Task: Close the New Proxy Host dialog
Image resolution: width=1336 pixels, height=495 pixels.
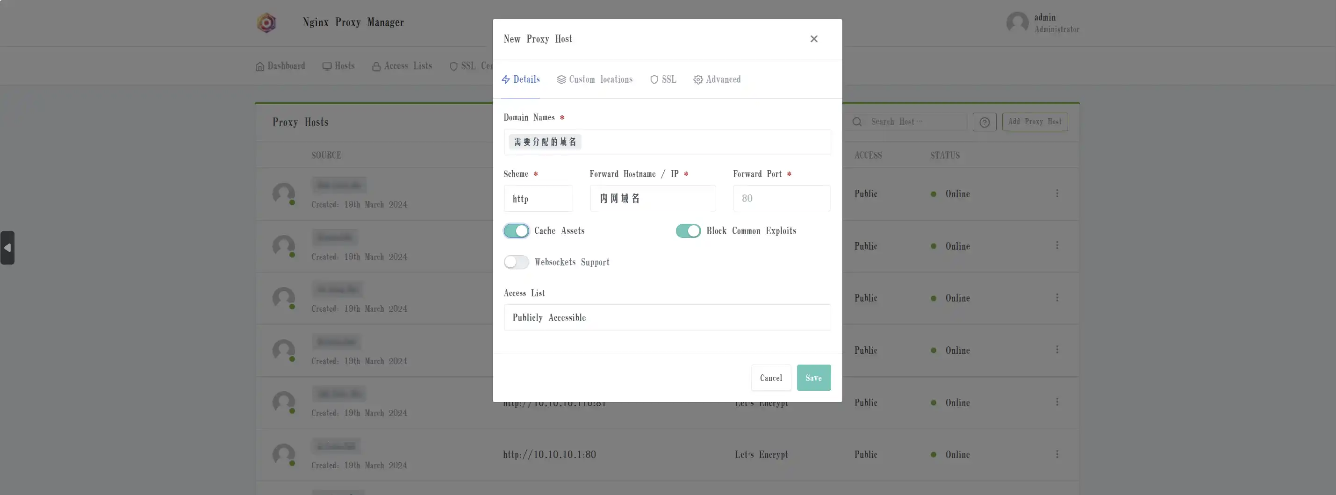Action: click(813, 39)
